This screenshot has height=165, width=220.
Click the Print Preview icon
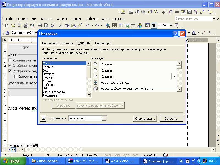tap(46, 26)
